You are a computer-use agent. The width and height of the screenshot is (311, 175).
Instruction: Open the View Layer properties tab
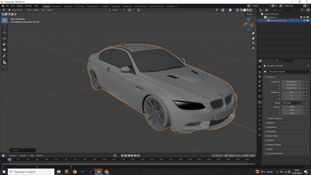pos(260,81)
